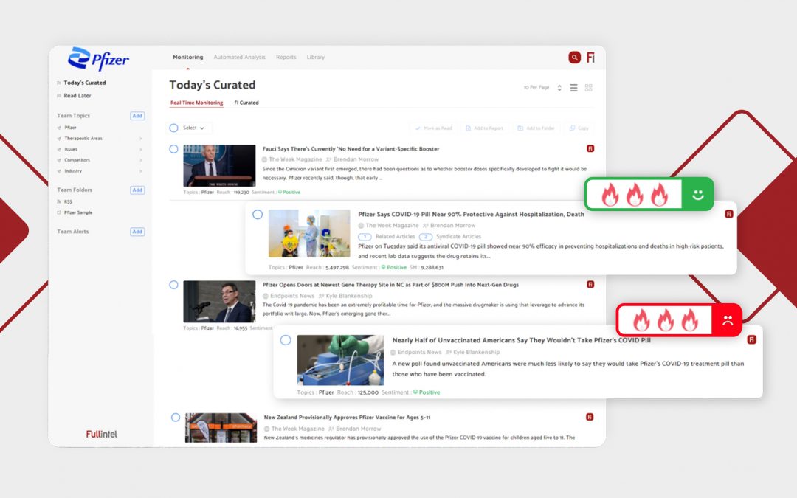
Task: Click red sad face sentiment icon
Action: tap(728, 320)
